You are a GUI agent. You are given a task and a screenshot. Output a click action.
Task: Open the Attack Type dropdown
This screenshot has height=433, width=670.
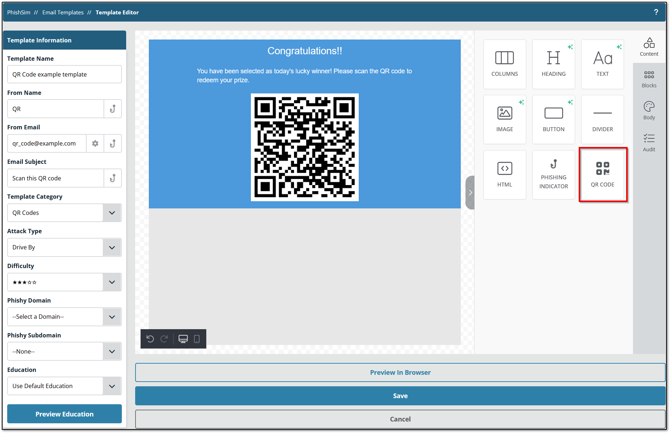pos(112,248)
